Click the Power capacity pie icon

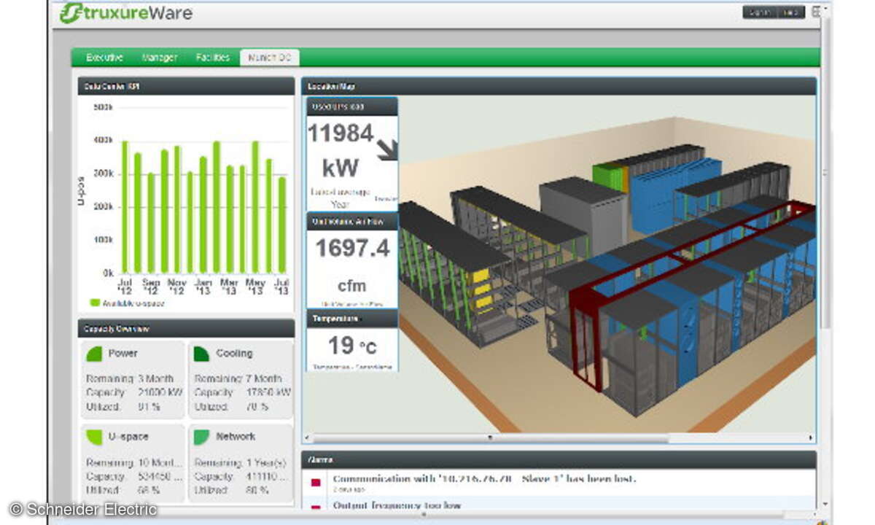[x=94, y=354]
